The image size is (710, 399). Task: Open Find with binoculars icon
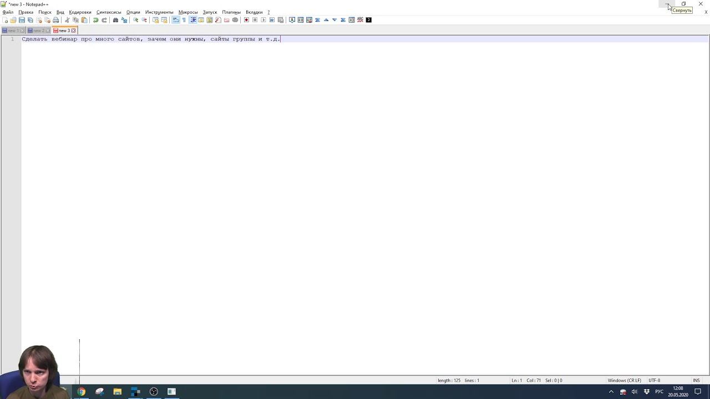coord(115,20)
